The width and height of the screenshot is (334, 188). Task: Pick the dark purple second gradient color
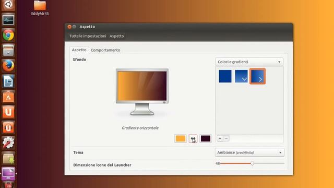(206, 138)
